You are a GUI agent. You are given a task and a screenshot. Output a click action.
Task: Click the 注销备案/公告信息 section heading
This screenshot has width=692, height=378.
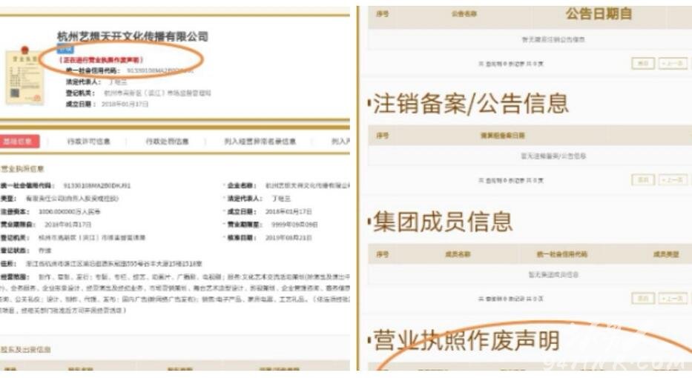coord(470,104)
